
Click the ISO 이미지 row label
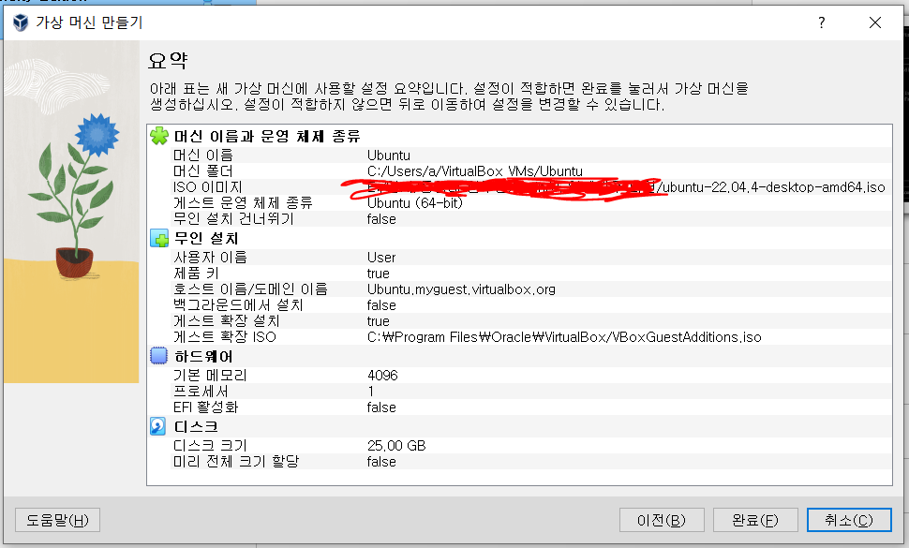(x=207, y=187)
